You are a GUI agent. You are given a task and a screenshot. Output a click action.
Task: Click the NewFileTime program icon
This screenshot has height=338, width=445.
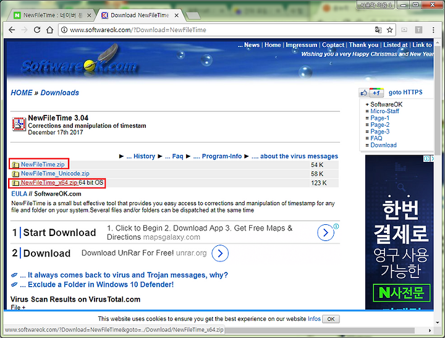pos(19,124)
